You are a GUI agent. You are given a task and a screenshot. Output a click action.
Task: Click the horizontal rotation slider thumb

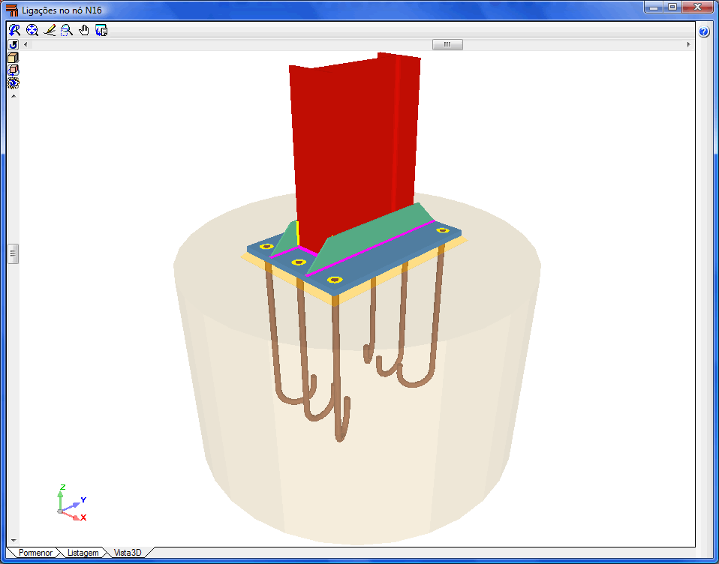447,44
